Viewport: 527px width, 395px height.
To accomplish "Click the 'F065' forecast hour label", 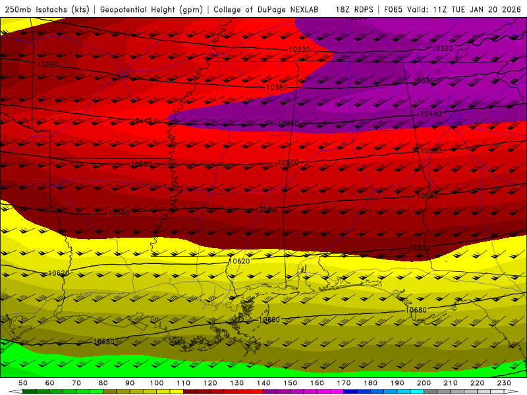I will click(393, 9).
